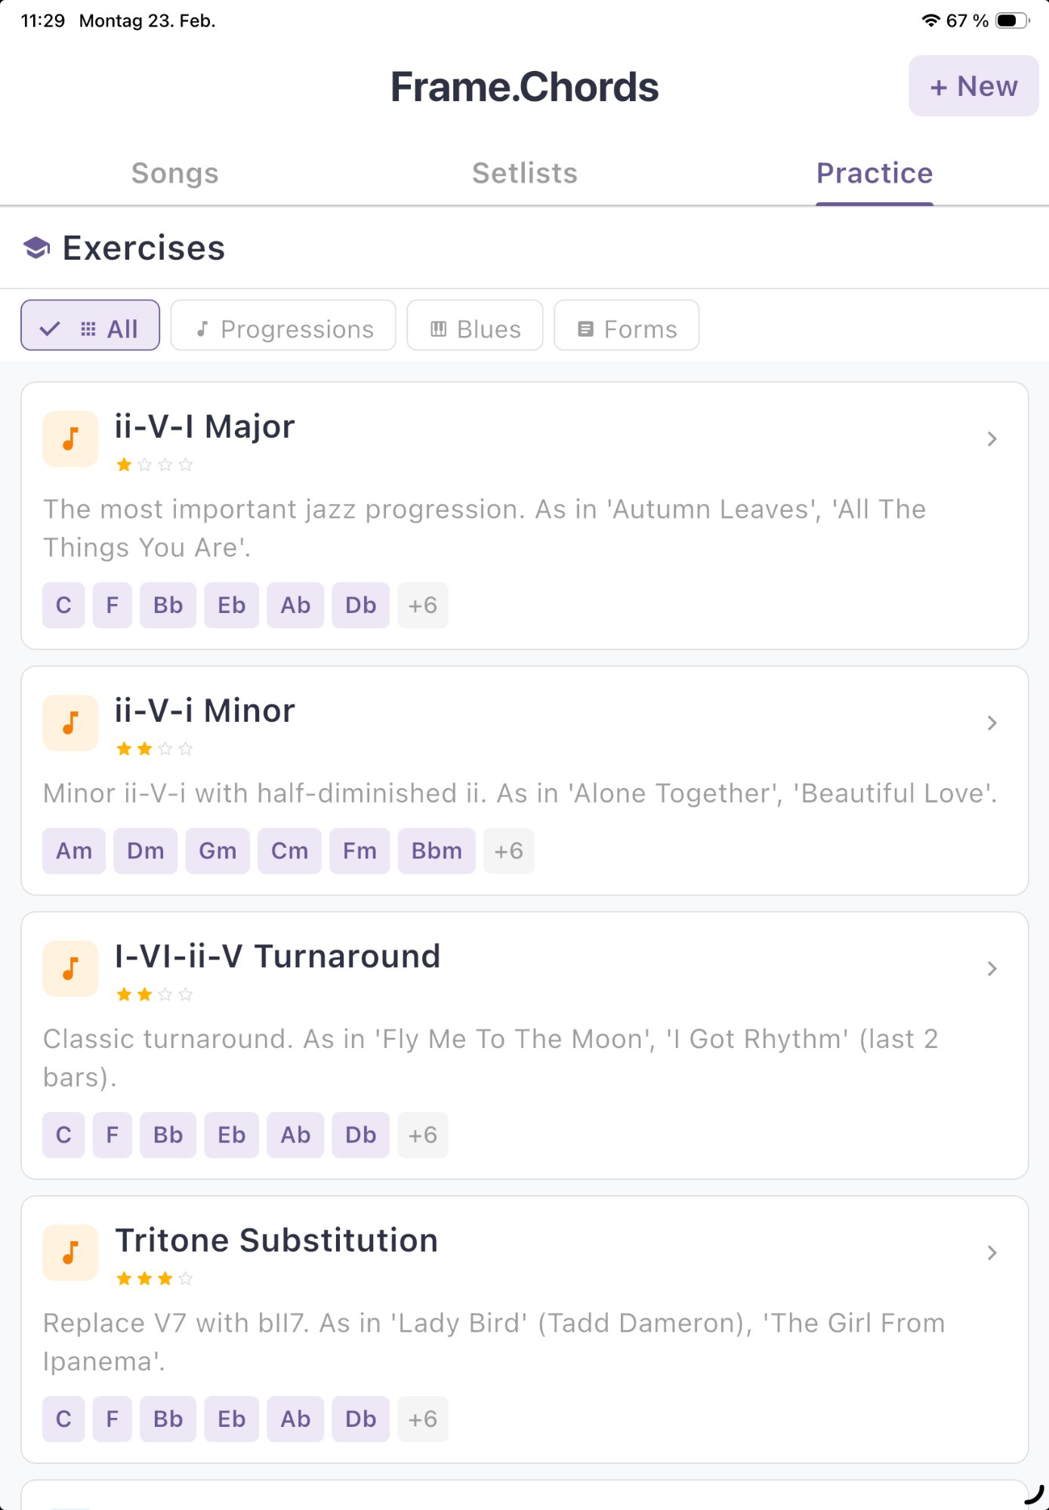This screenshot has height=1510, width=1049.
Task: Toggle the Blues exercise filter
Action: 474,327
